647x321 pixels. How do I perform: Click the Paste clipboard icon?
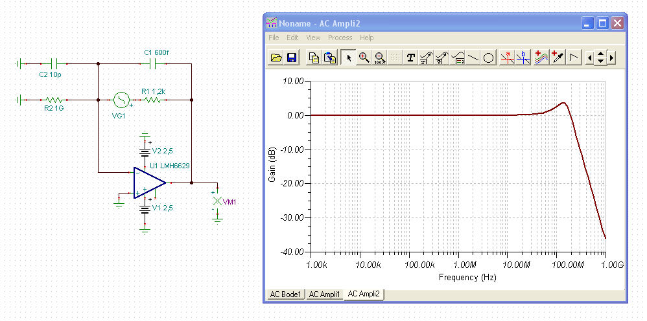(330, 58)
